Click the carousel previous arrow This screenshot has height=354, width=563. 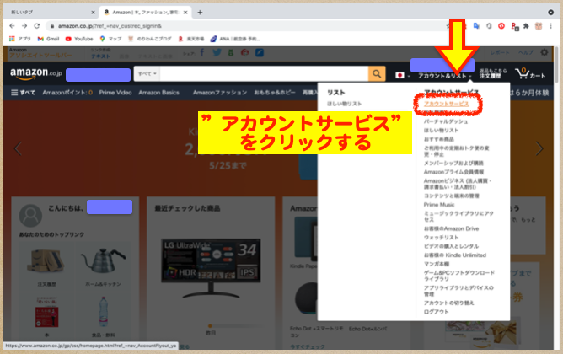(18, 148)
